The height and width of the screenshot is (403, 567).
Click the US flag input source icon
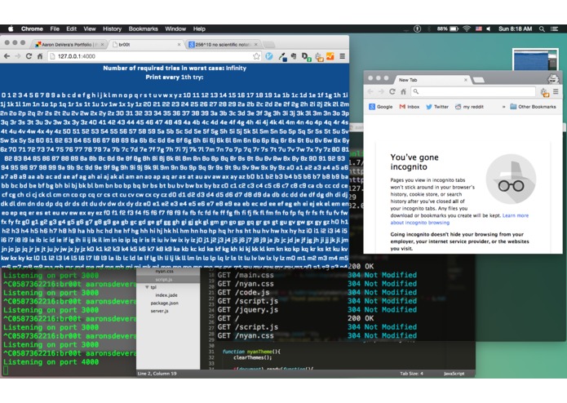pos(479,29)
